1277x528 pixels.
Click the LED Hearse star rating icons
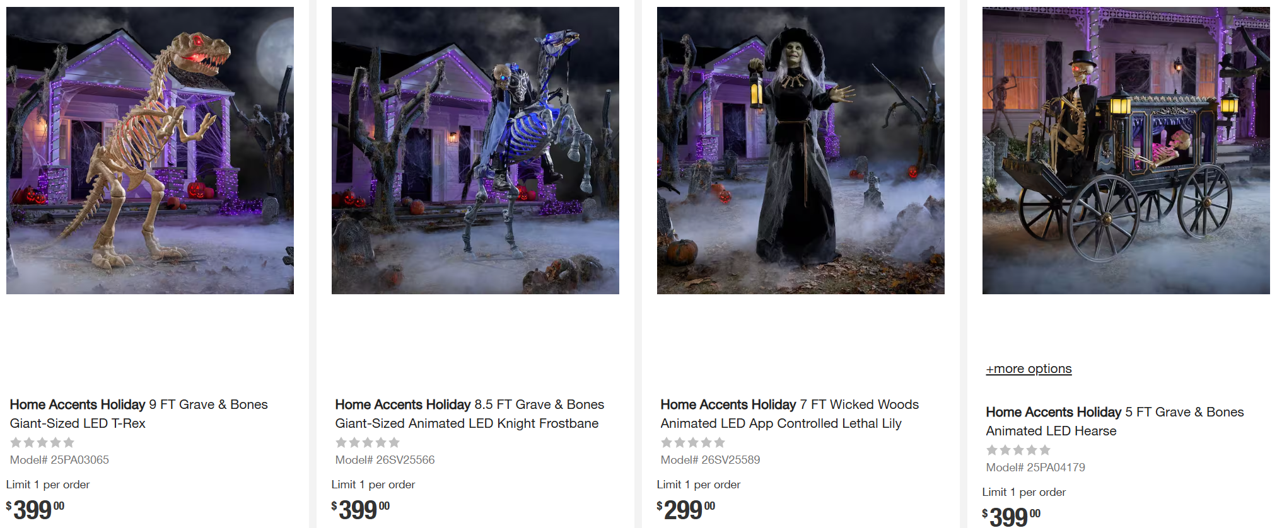(x=1018, y=450)
